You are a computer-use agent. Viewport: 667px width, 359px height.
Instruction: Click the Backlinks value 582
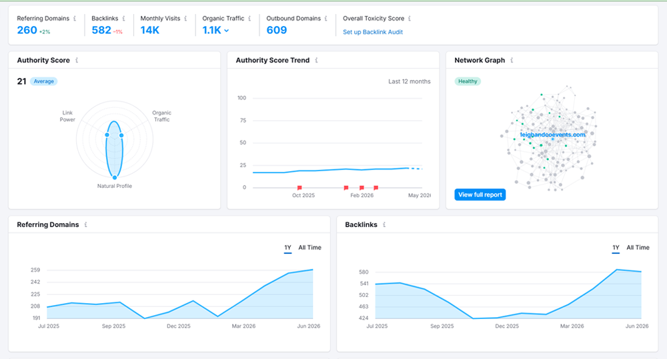[x=101, y=30]
